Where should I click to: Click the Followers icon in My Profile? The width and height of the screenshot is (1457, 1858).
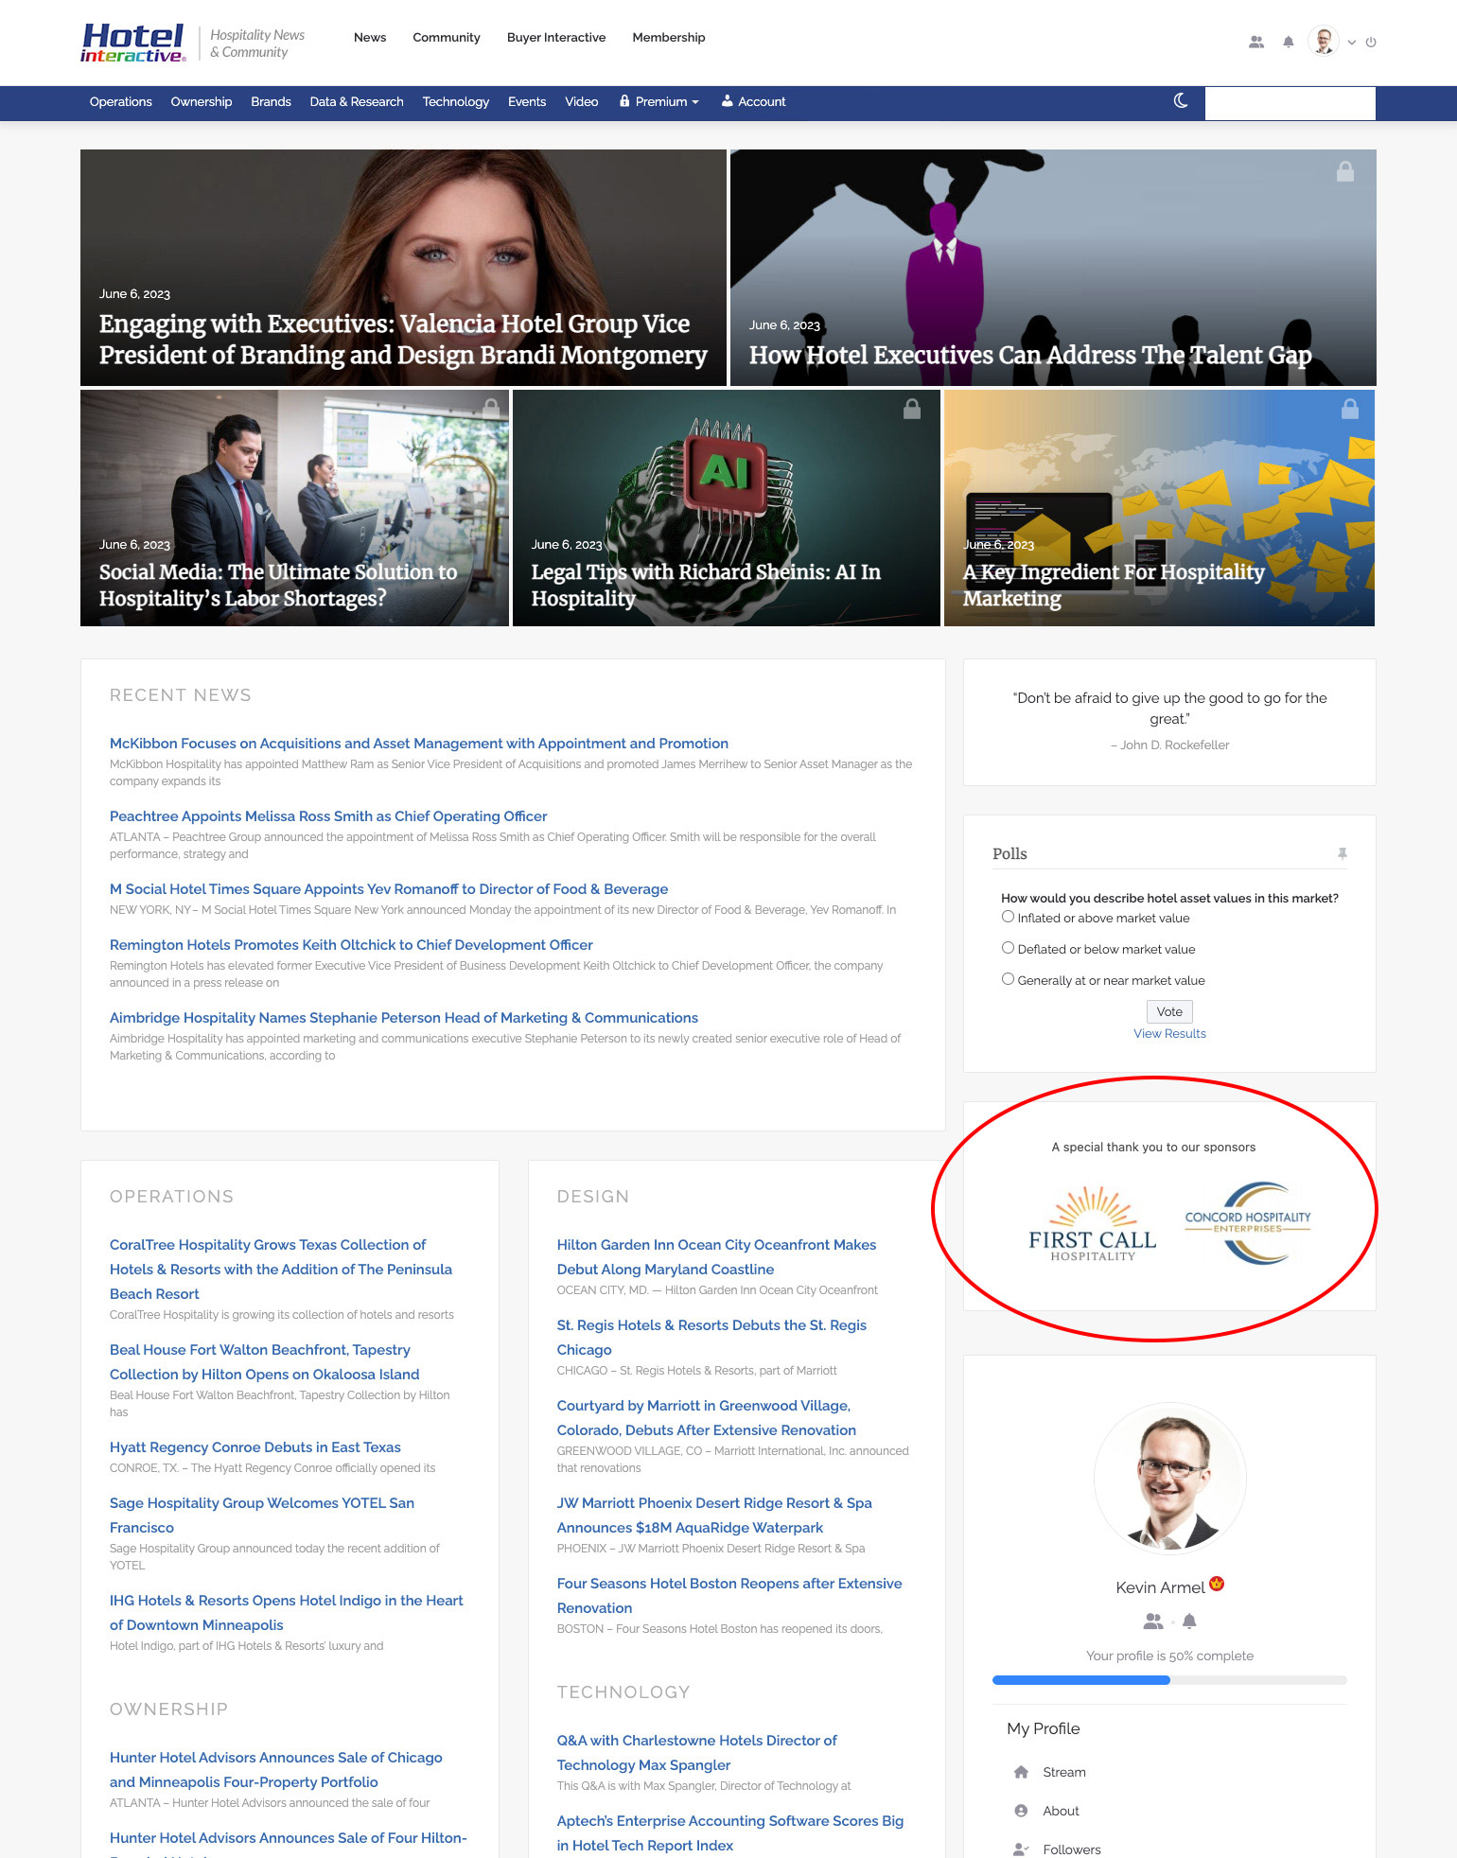click(x=1021, y=1849)
